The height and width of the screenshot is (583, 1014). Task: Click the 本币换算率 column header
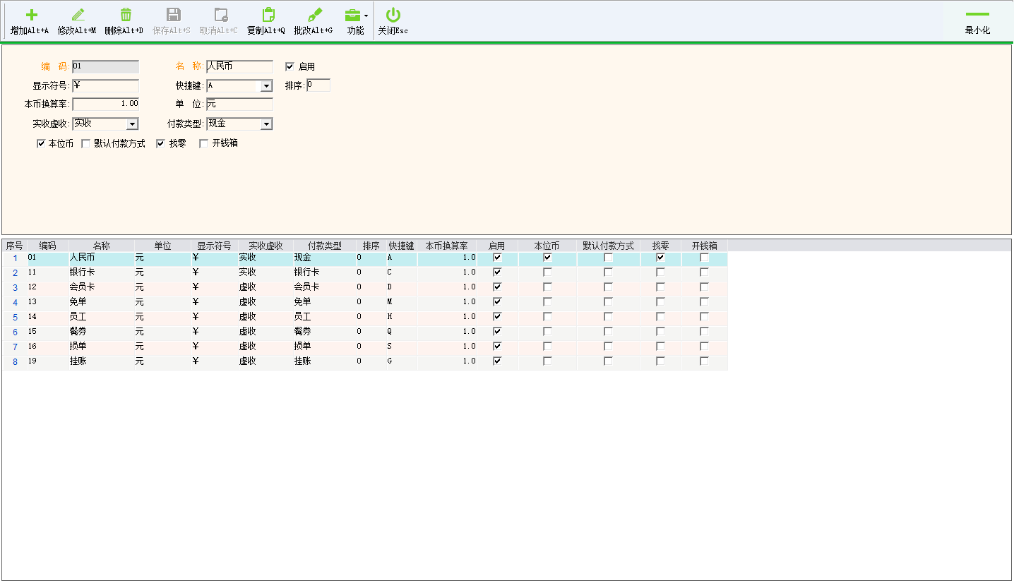(447, 246)
